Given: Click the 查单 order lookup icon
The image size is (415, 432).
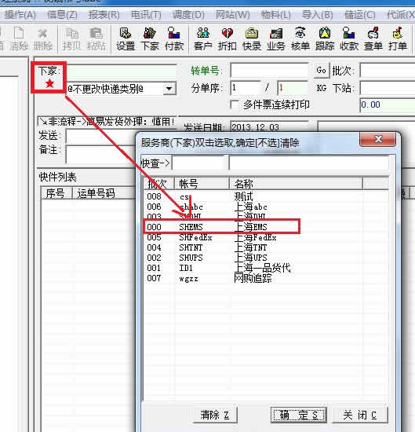Looking at the screenshot, I should click(373, 39).
